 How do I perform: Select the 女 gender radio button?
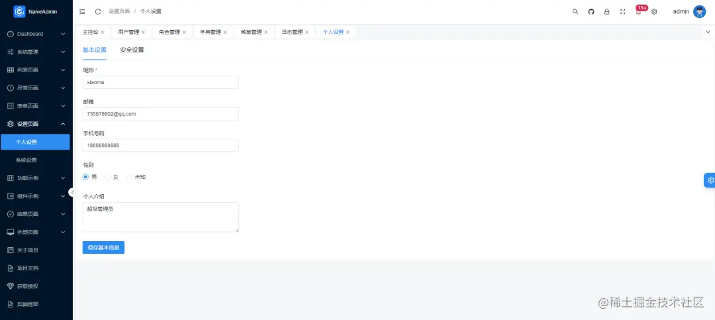[x=107, y=177]
